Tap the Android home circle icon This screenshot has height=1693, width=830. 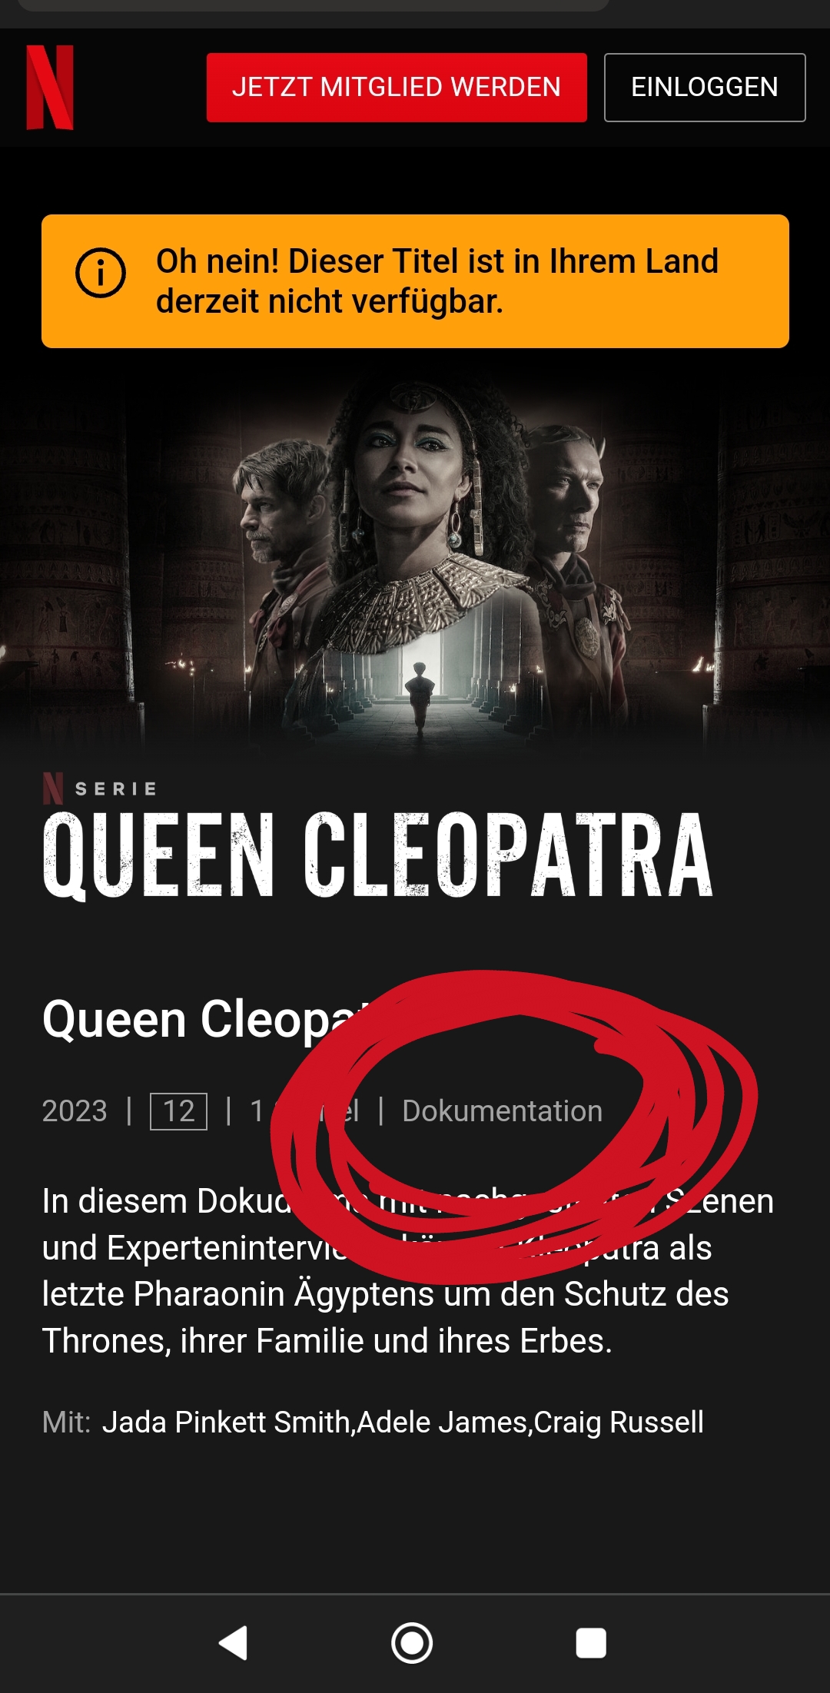(412, 1644)
